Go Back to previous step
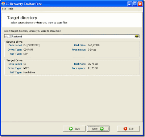The height and width of the screenshot is (137, 145). click(74, 129)
